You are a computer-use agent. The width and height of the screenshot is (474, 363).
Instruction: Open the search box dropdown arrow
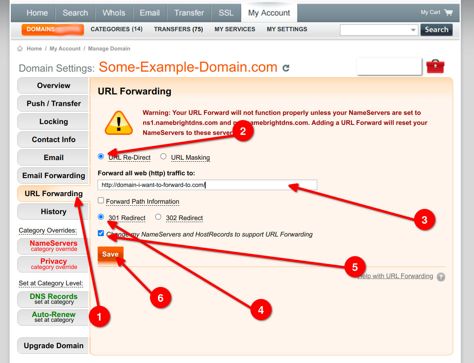413,30
